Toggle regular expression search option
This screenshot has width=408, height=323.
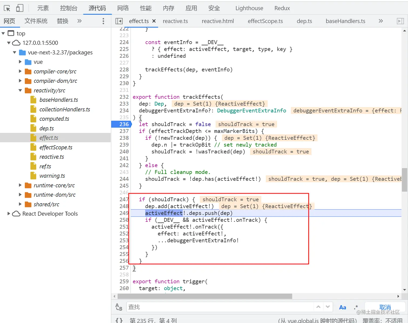(x=356, y=307)
